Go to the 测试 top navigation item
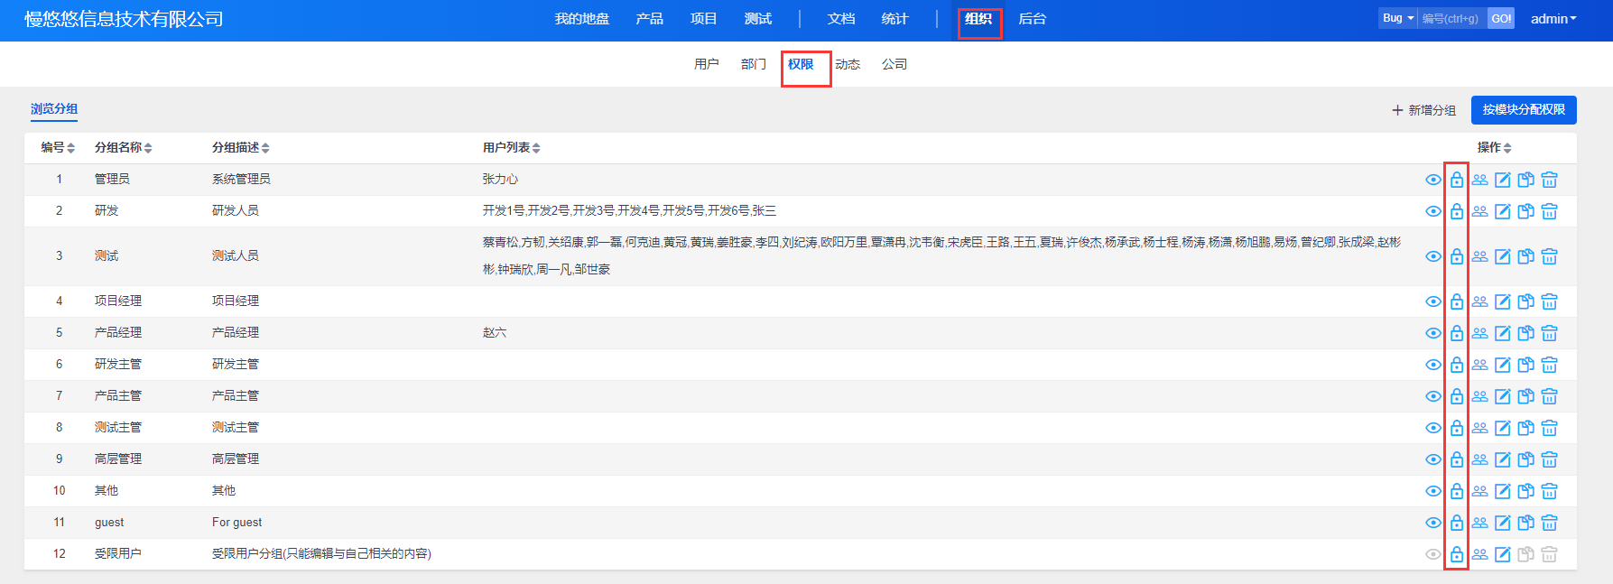 pos(757,19)
